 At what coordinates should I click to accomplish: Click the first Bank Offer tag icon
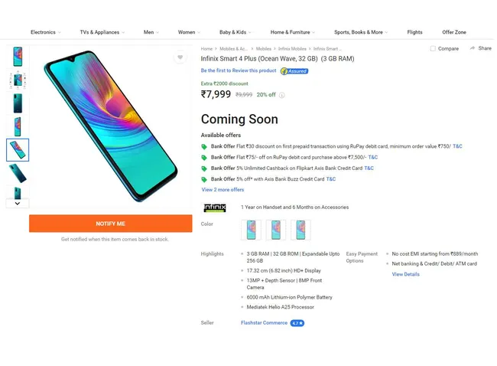tap(204, 146)
